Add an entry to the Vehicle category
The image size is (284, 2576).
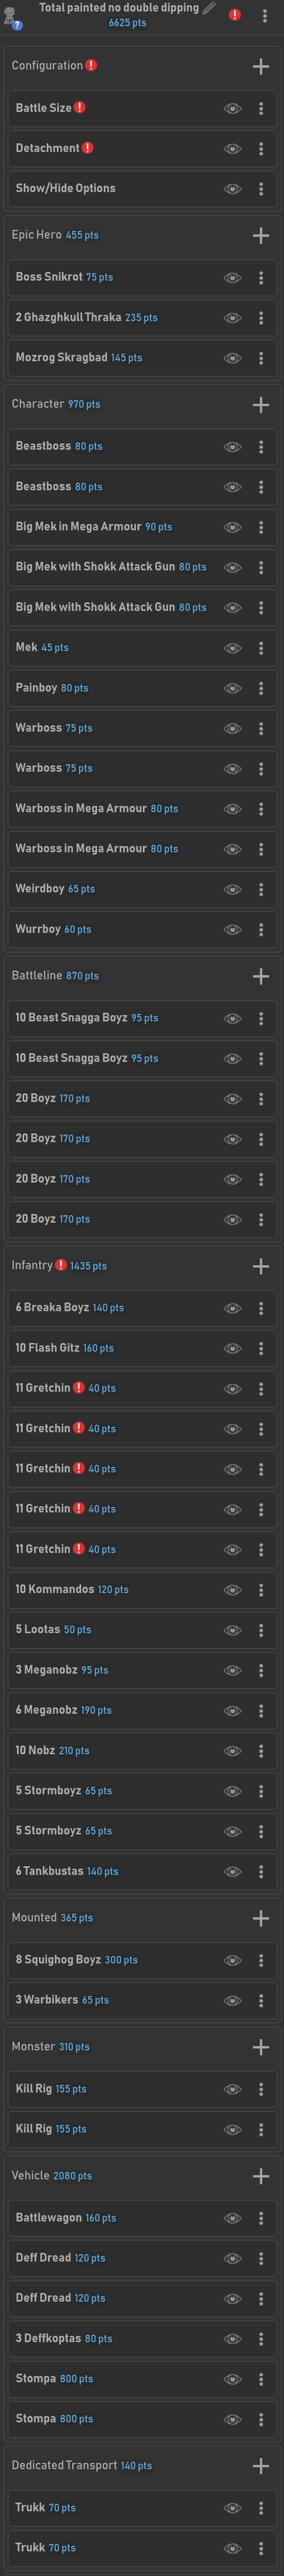point(261,2176)
